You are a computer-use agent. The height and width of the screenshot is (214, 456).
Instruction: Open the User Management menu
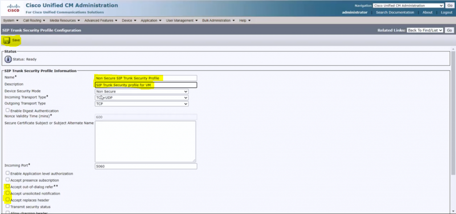pyautogui.click(x=182, y=20)
